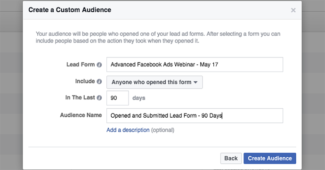Viewport: 325px width, 170px height.
Task: Click the Back button
Action: point(231,158)
